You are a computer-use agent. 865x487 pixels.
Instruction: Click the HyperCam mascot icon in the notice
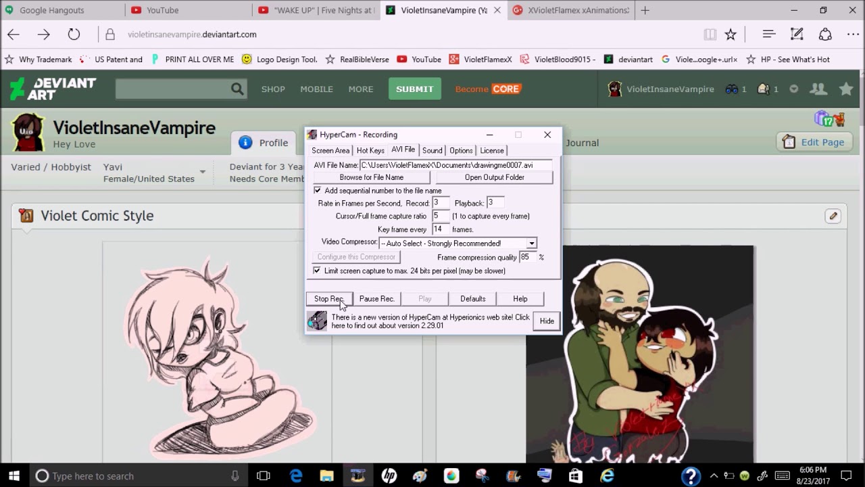[x=317, y=321]
